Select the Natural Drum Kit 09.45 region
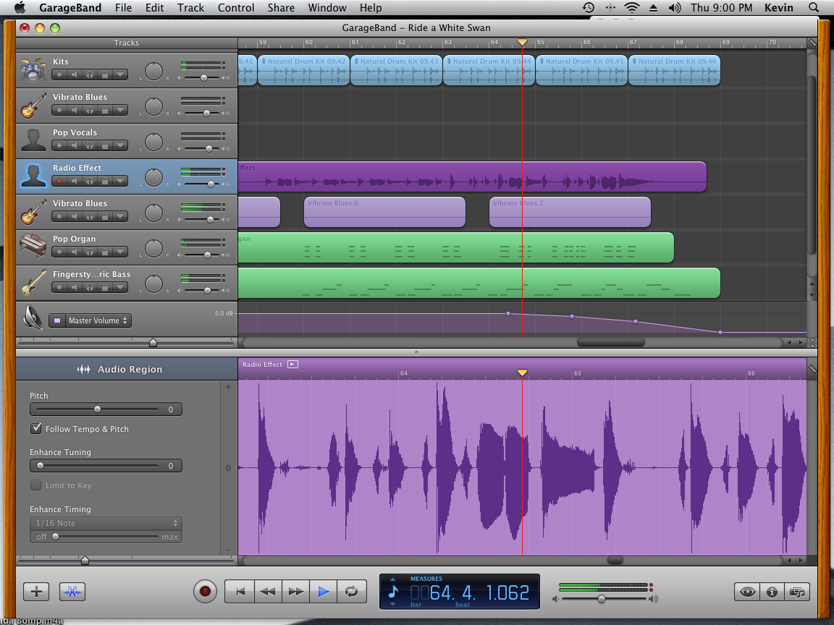This screenshot has height=625, width=834. (x=582, y=70)
